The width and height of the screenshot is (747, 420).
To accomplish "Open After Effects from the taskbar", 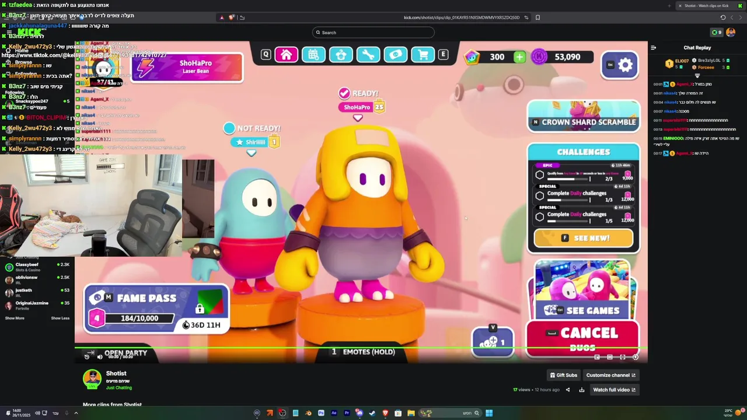I will tap(334, 413).
